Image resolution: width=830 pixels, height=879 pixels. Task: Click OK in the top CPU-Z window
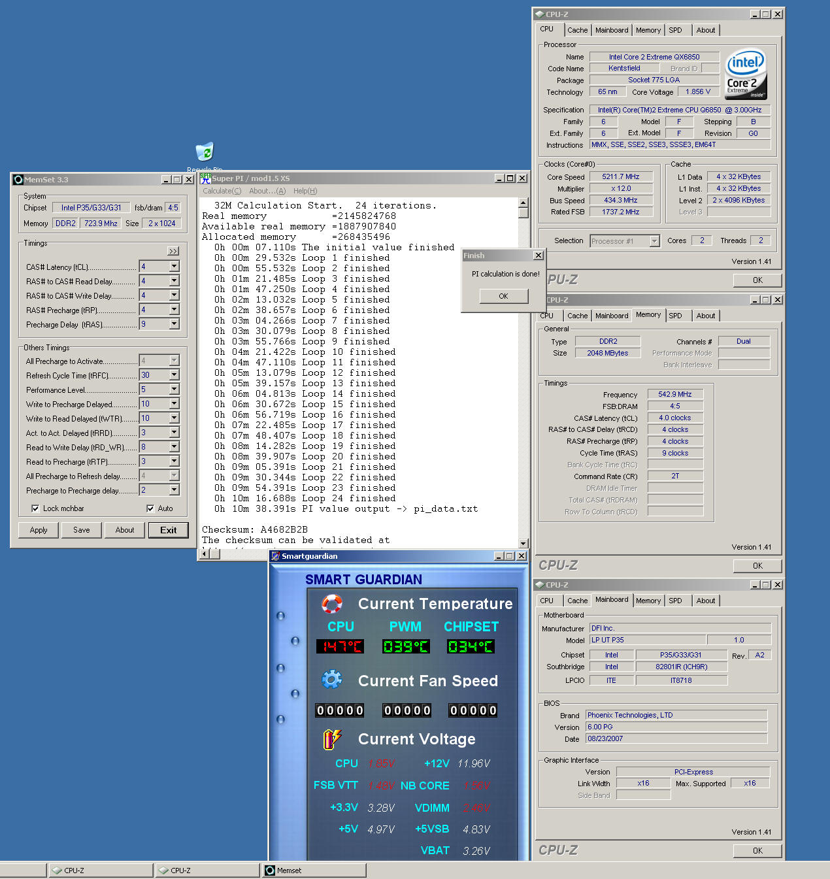[x=757, y=280]
